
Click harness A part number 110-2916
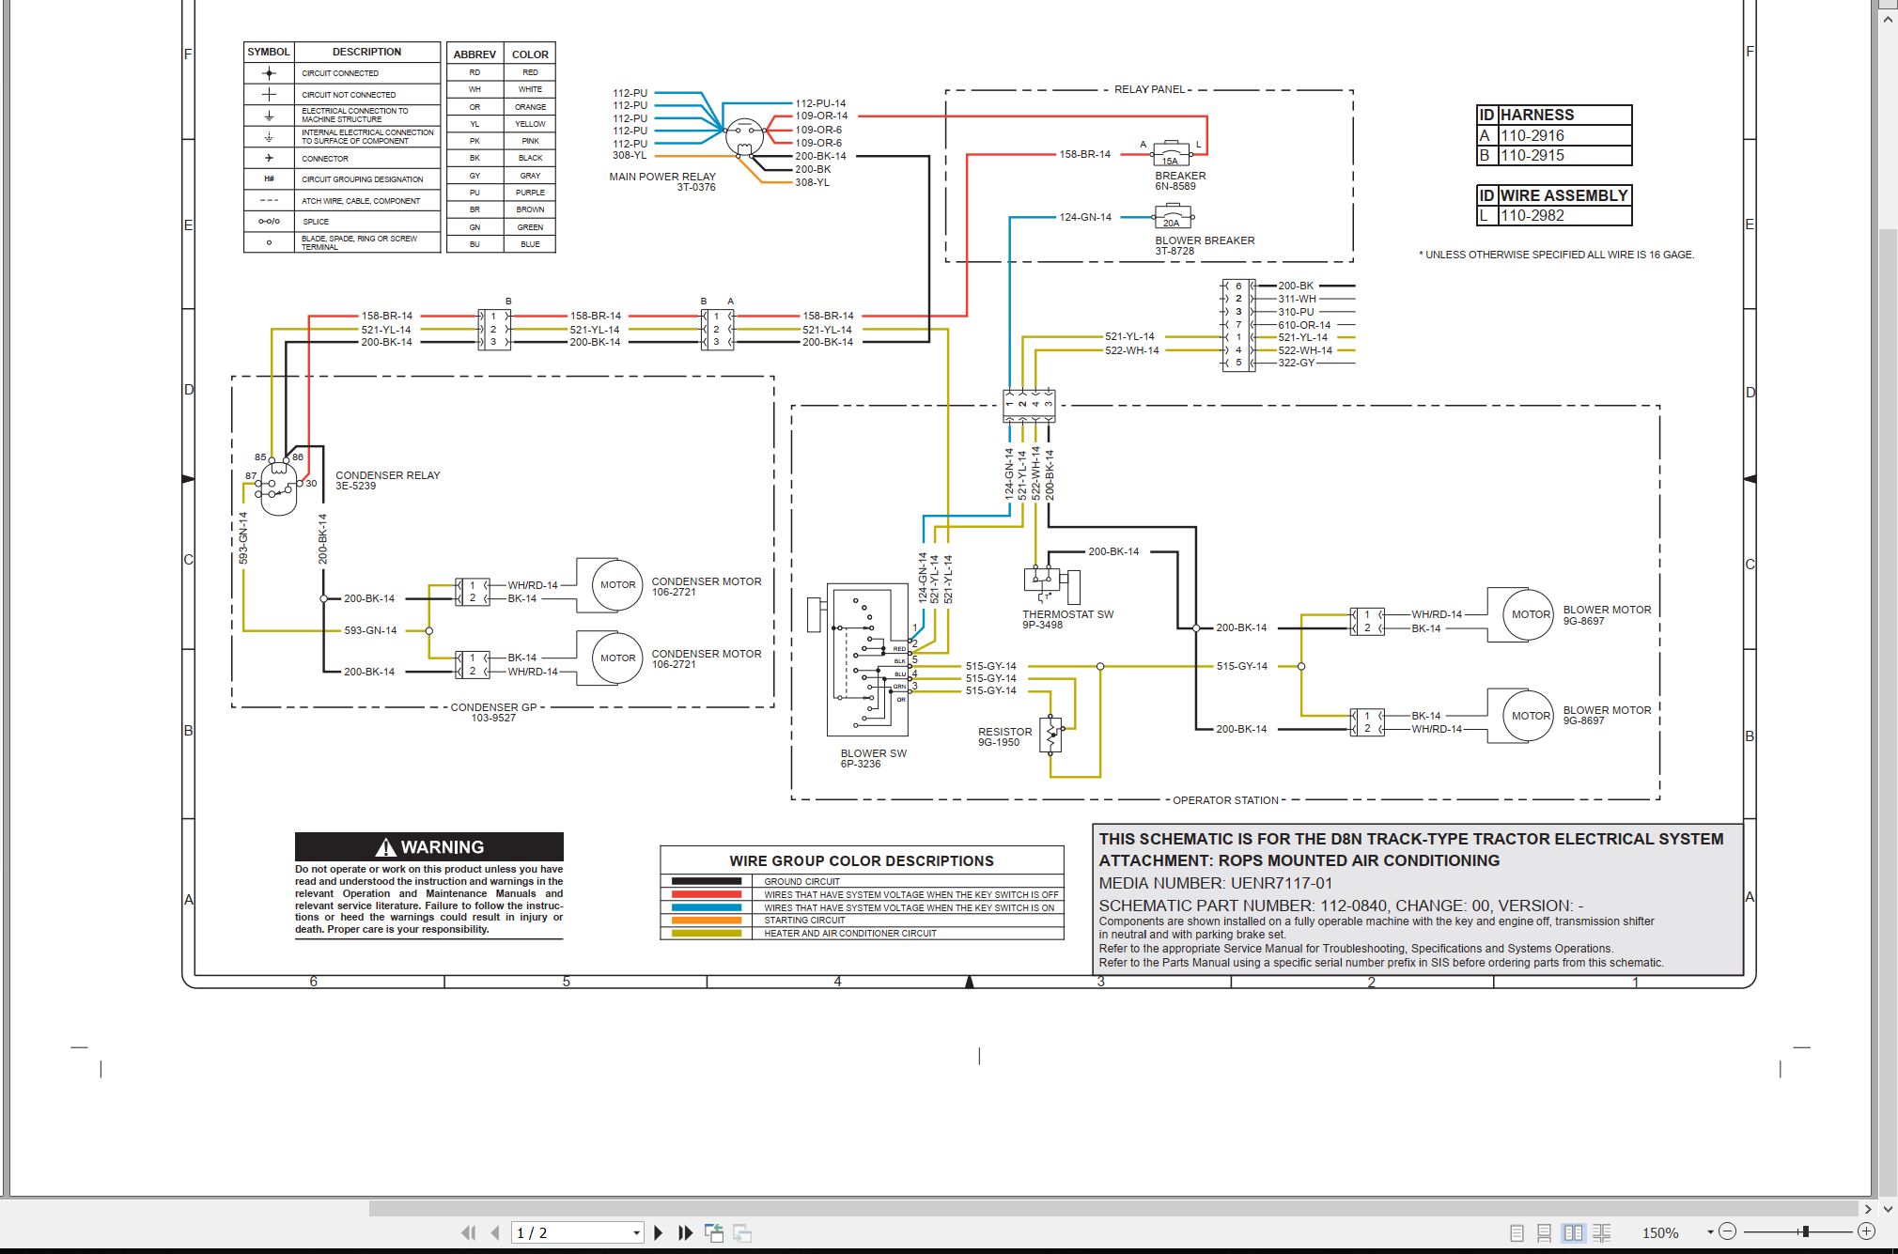1532,135
